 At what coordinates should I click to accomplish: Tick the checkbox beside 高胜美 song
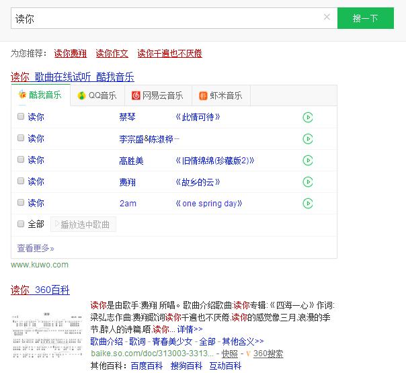[21, 160]
